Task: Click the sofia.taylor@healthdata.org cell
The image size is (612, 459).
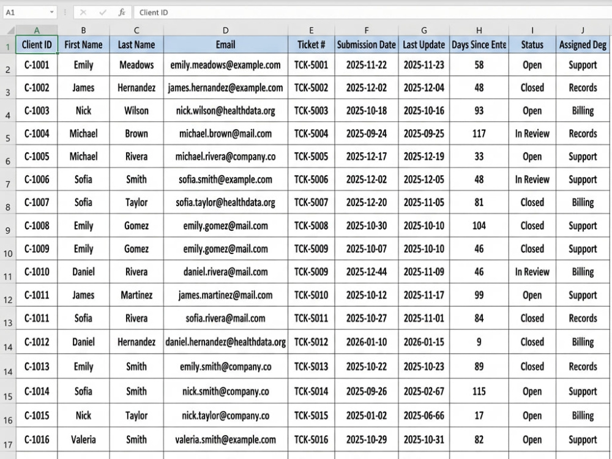Action: tap(226, 203)
